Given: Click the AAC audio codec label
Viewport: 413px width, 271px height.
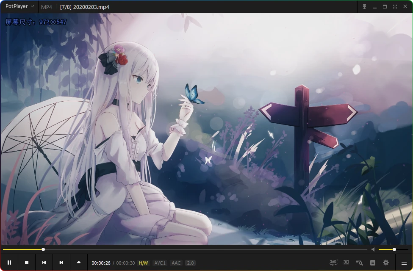Looking at the screenshot, I should point(176,263).
